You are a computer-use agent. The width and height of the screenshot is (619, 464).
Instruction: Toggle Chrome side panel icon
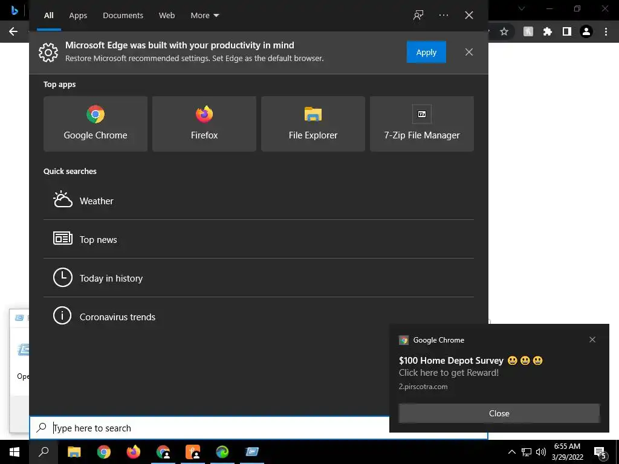pos(567,31)
